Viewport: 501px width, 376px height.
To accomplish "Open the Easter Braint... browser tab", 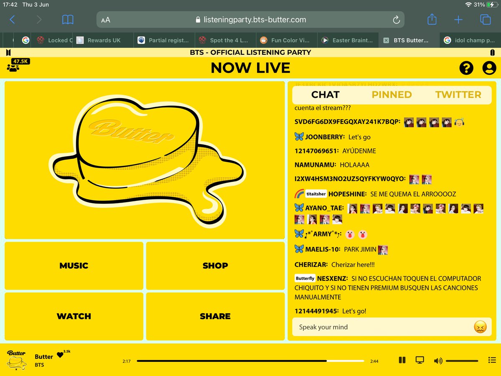I will (x=348, y=41).
